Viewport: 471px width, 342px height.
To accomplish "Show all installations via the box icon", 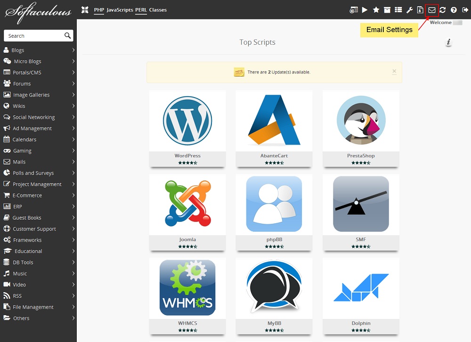I will 387,10.
